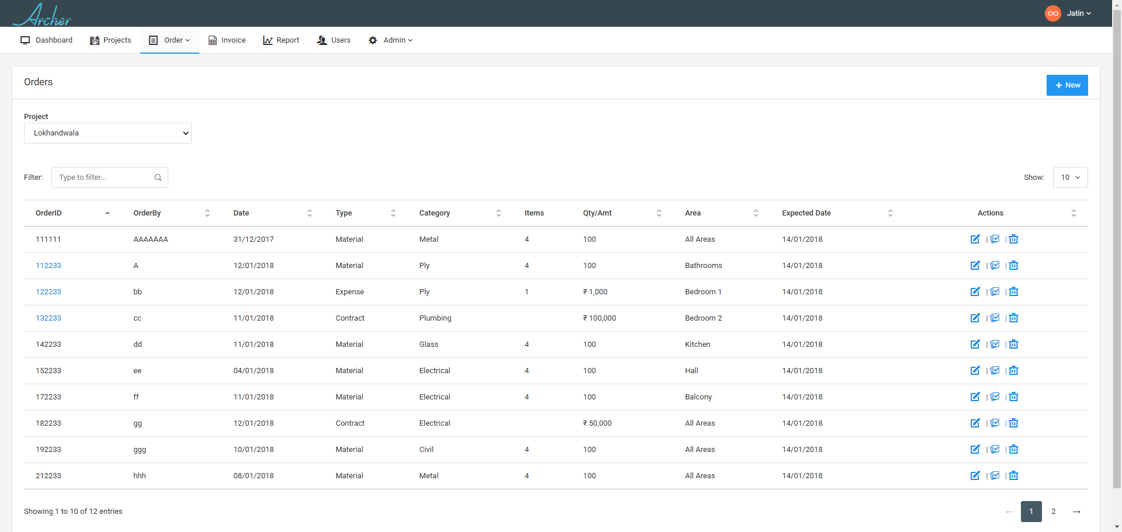Toggle sorting on the OrderID column

(72, 213)
